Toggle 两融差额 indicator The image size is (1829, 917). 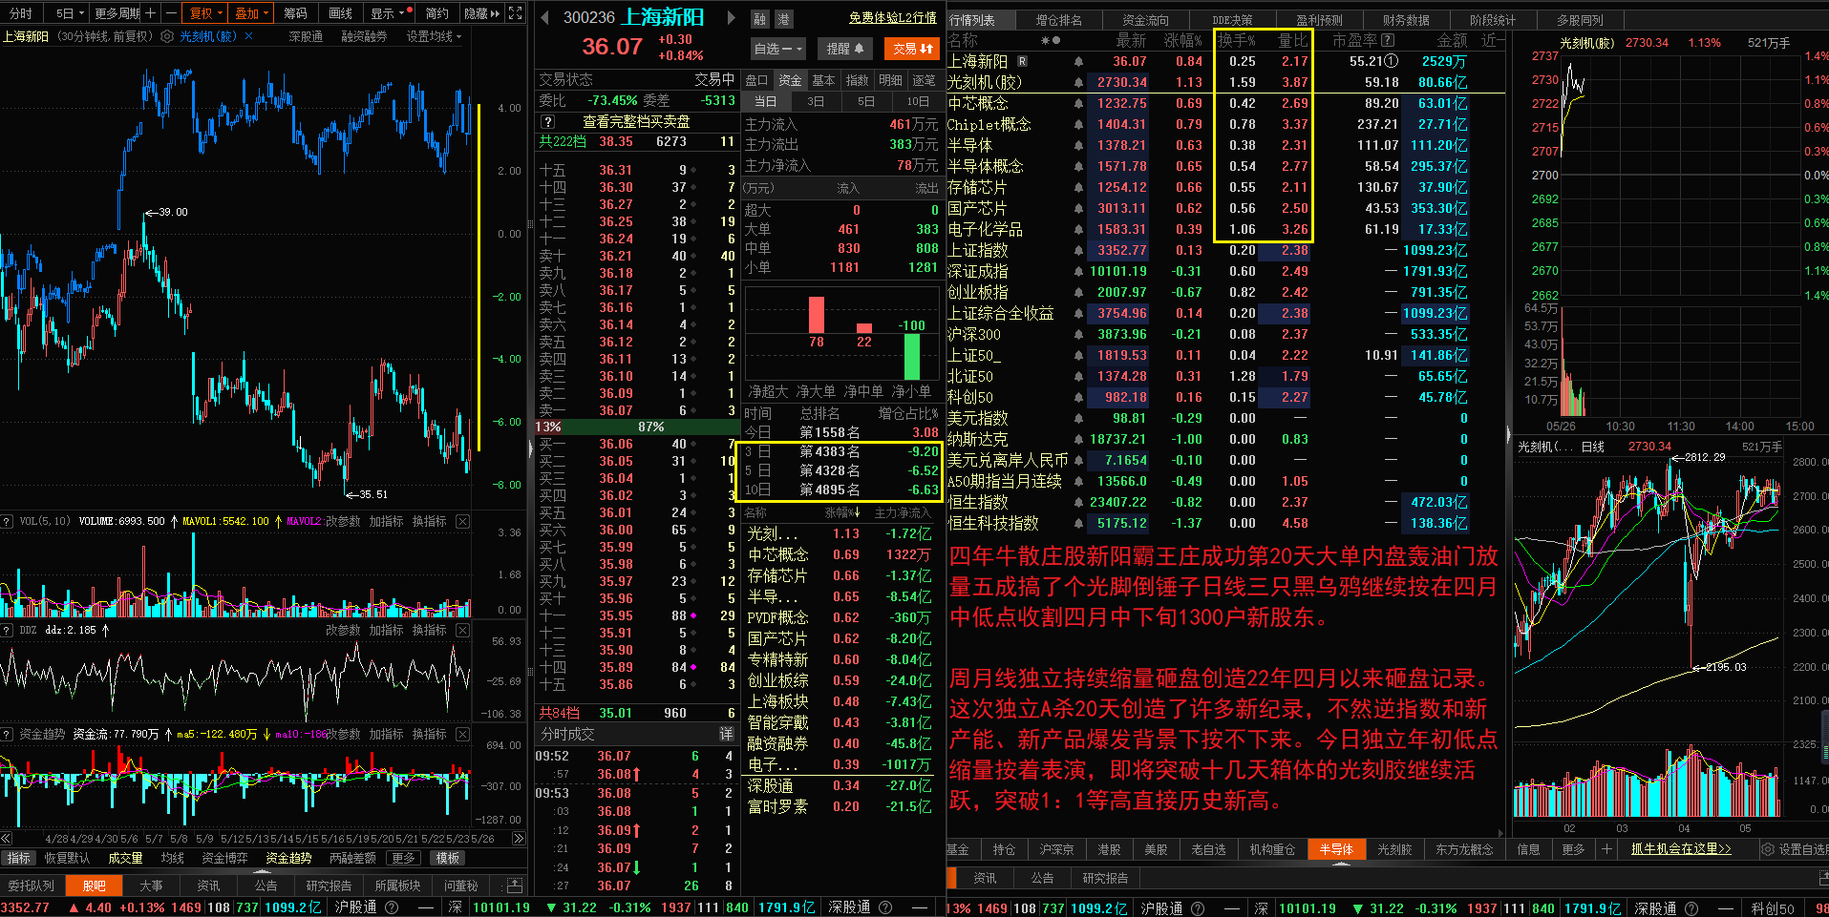(x=352, y=858)
